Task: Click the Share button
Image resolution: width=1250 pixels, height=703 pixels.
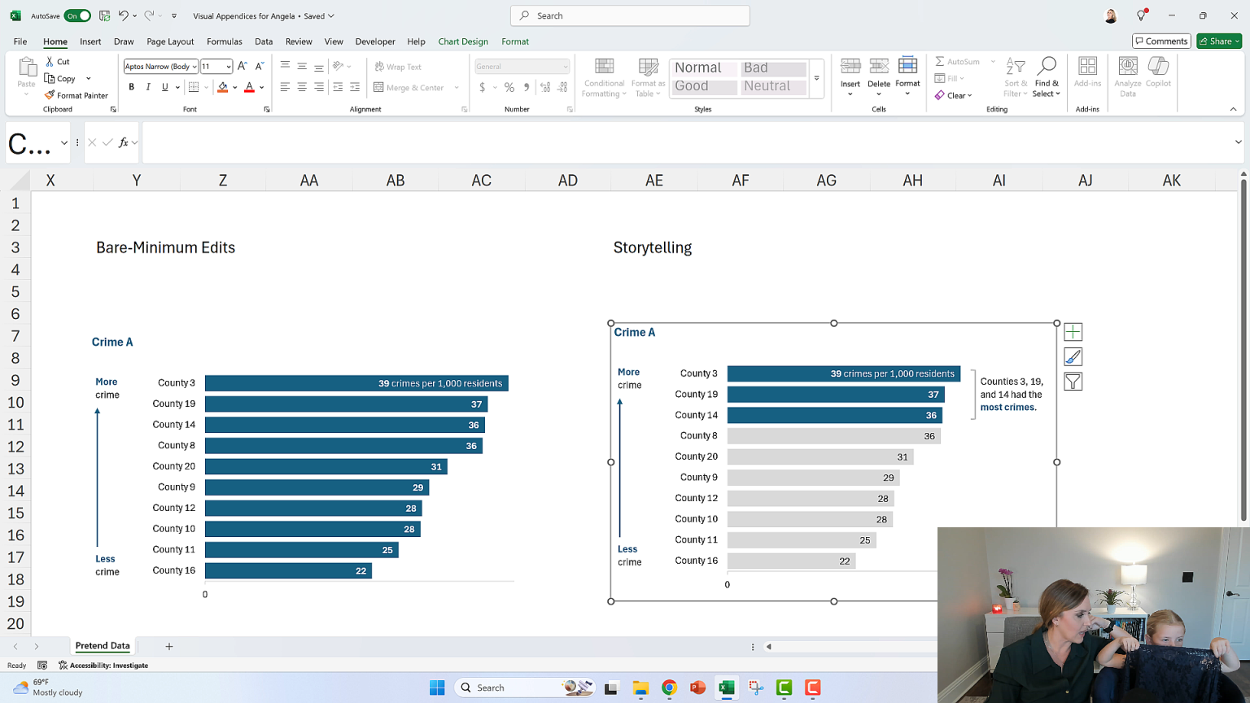Action: [1218, 41]
